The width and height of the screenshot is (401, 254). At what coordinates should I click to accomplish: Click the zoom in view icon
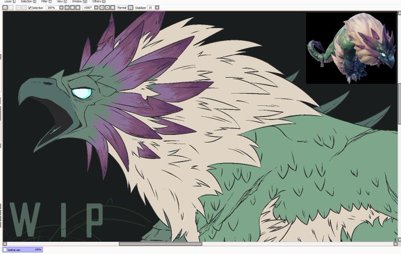(73, 8)
